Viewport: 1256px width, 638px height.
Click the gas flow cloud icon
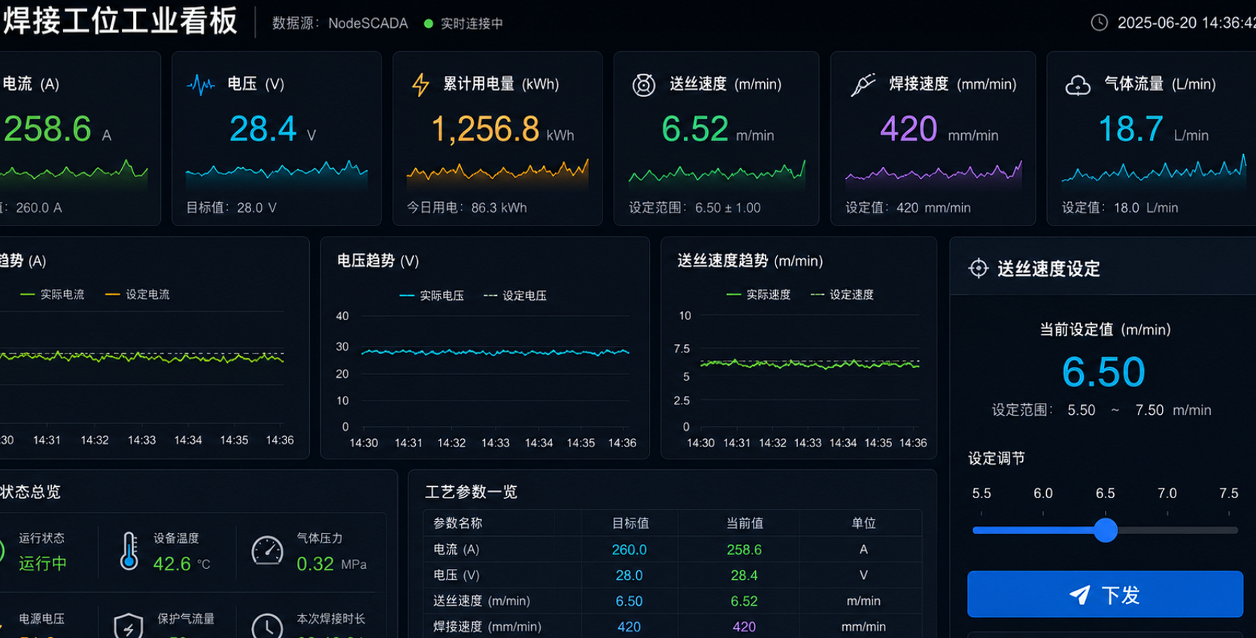click(x=1078, y=85)
